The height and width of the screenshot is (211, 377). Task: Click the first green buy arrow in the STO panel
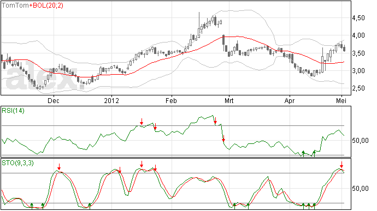[x=32, y=206]
